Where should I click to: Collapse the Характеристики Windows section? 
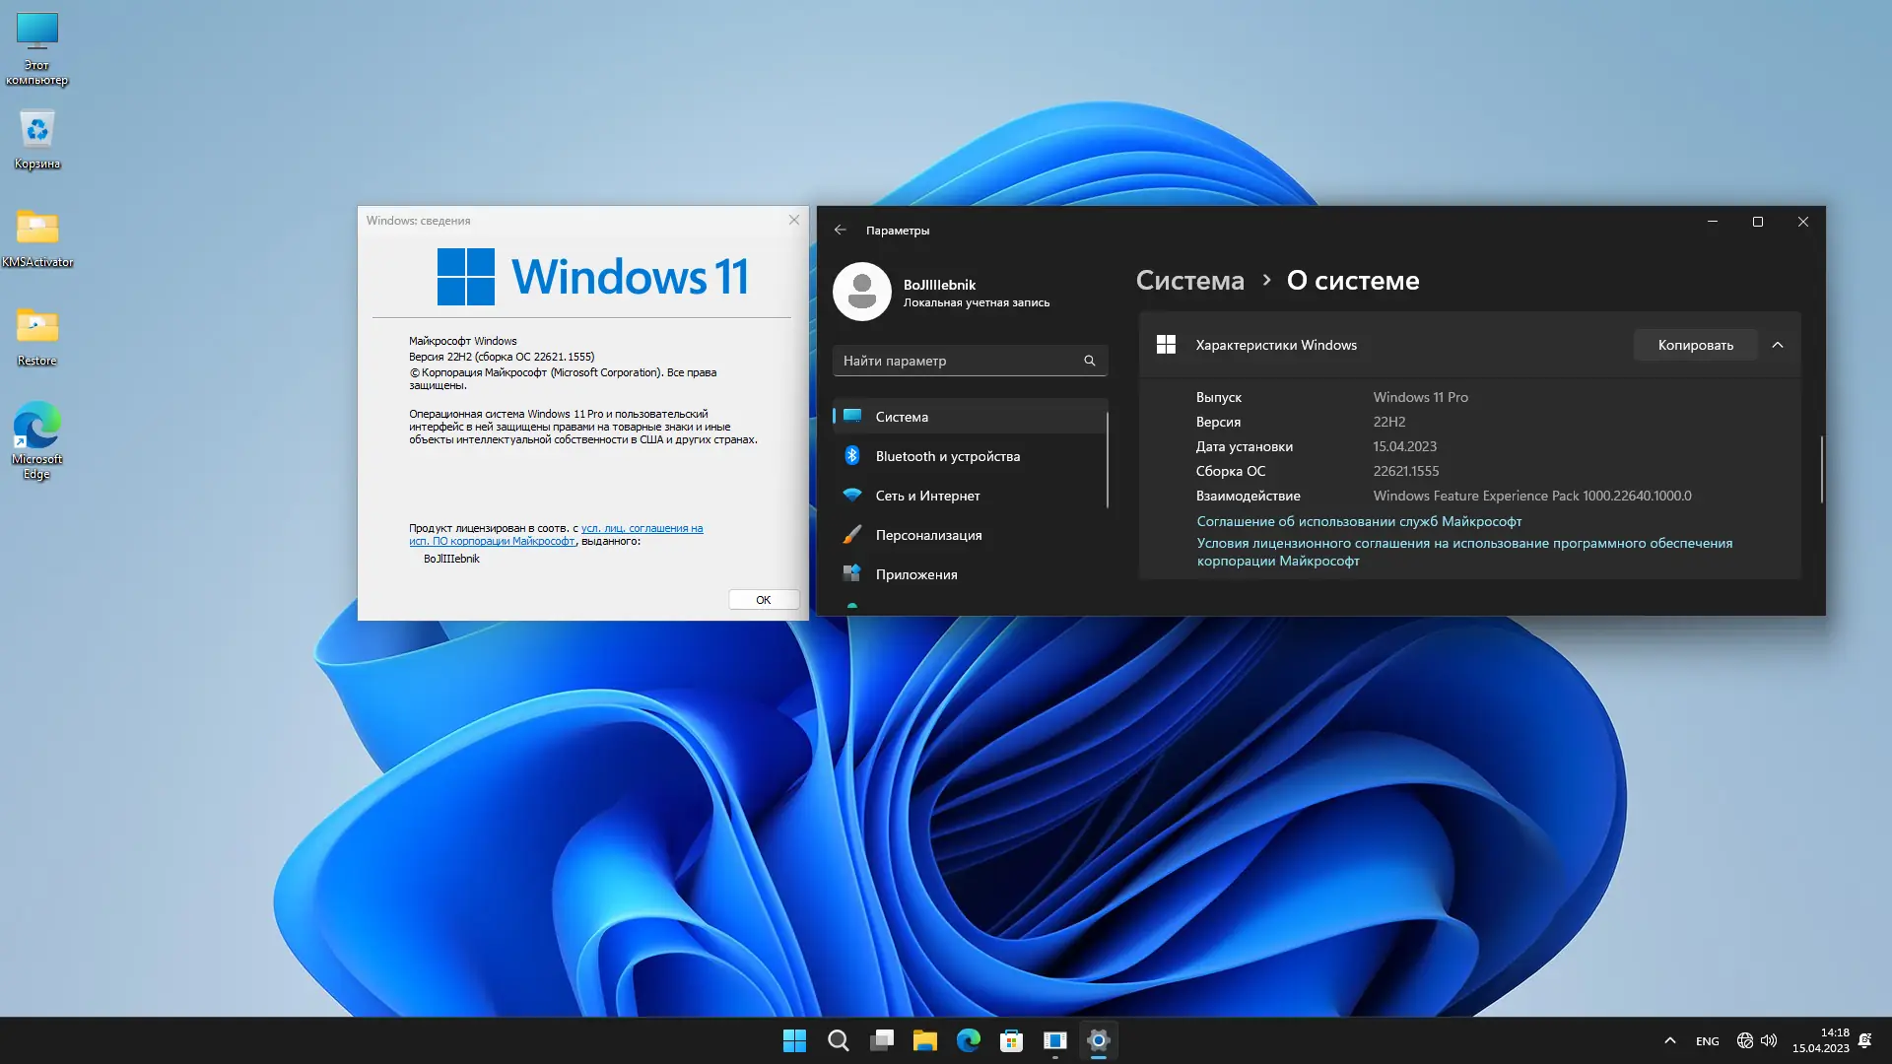(x=1778, y=345)
